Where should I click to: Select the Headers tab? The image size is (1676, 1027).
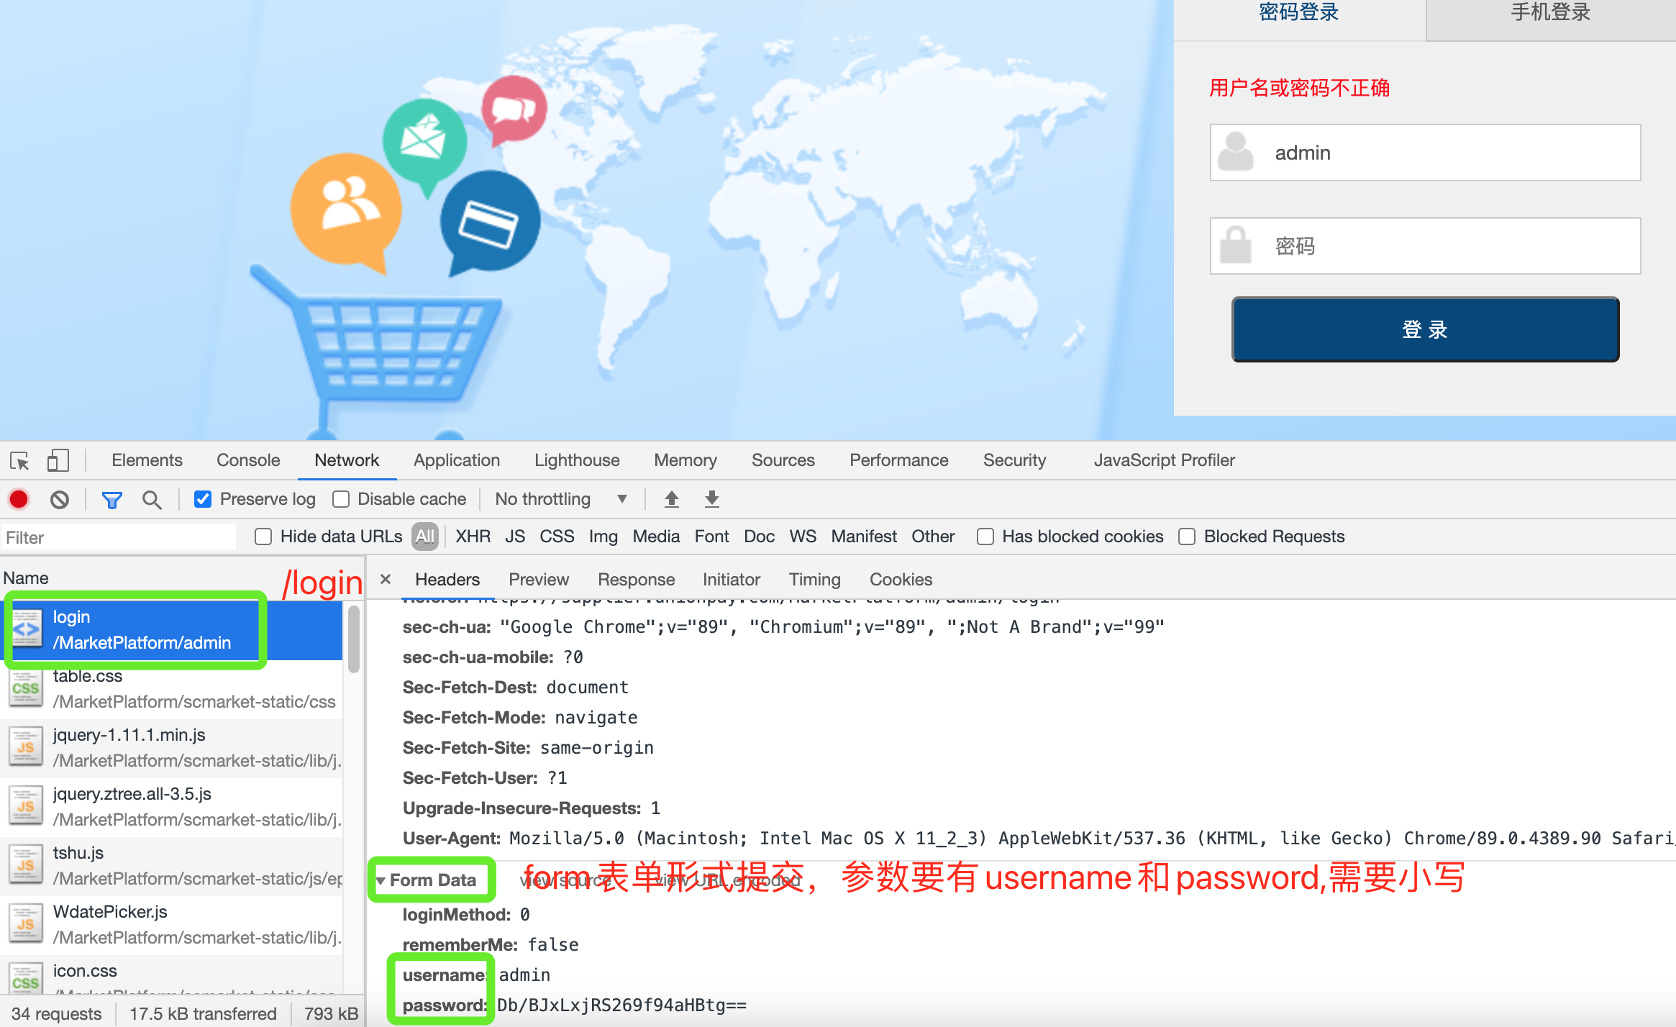447,580
